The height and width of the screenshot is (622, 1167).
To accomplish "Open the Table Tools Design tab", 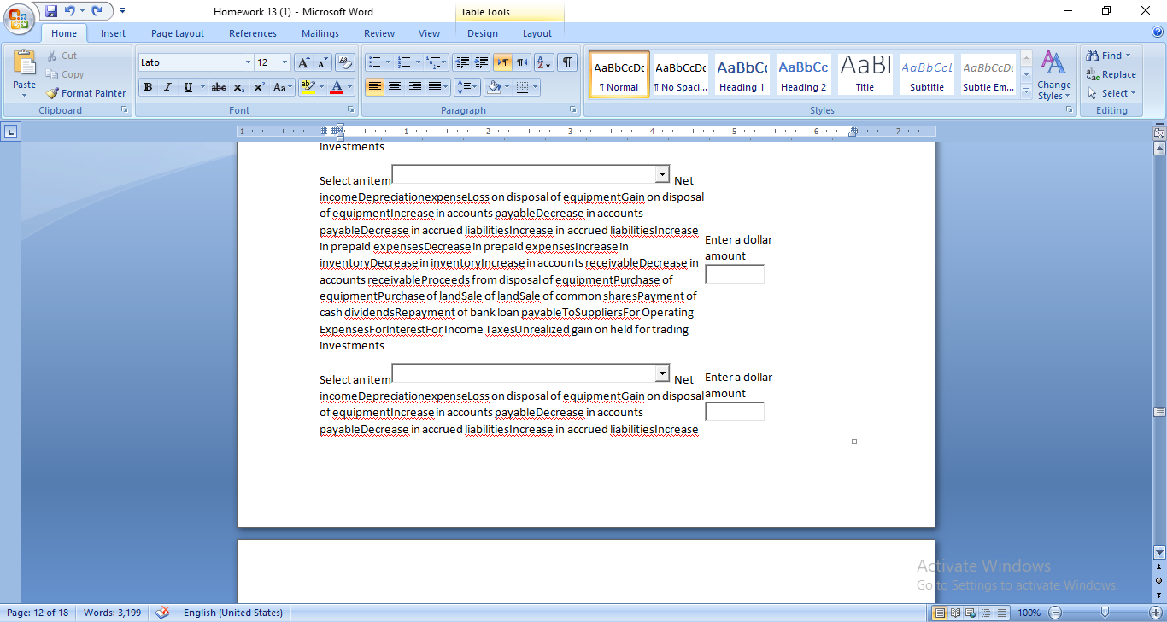I will (x=483, y=33).
